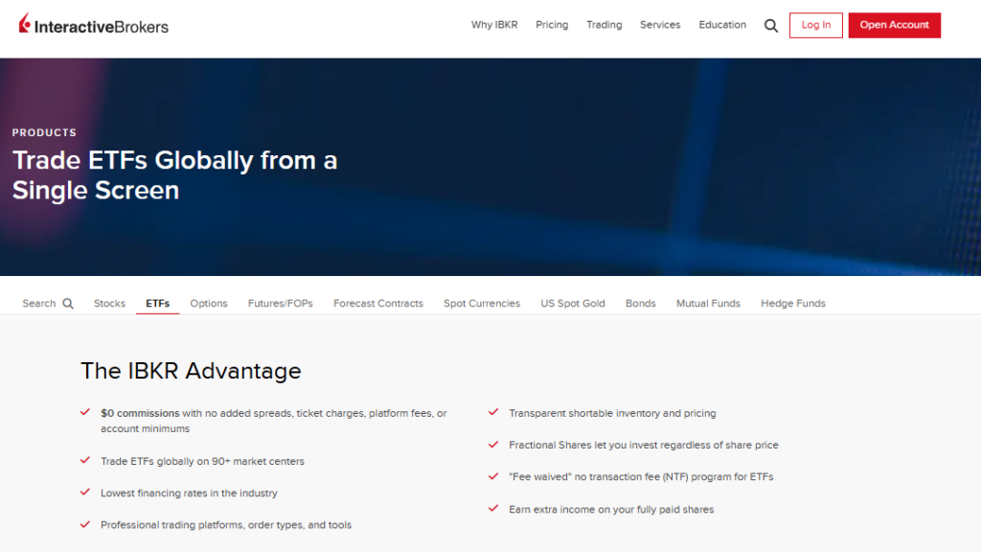This screenshot has height=552, width=981.
Task: Click the checkmark beside 'Fractional Shares'
Action: (493, 445)
